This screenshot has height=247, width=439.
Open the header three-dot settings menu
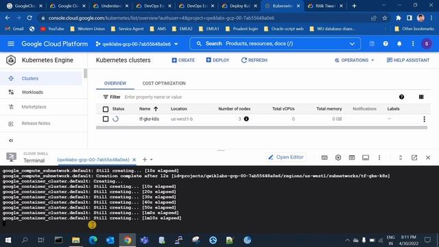413,44
